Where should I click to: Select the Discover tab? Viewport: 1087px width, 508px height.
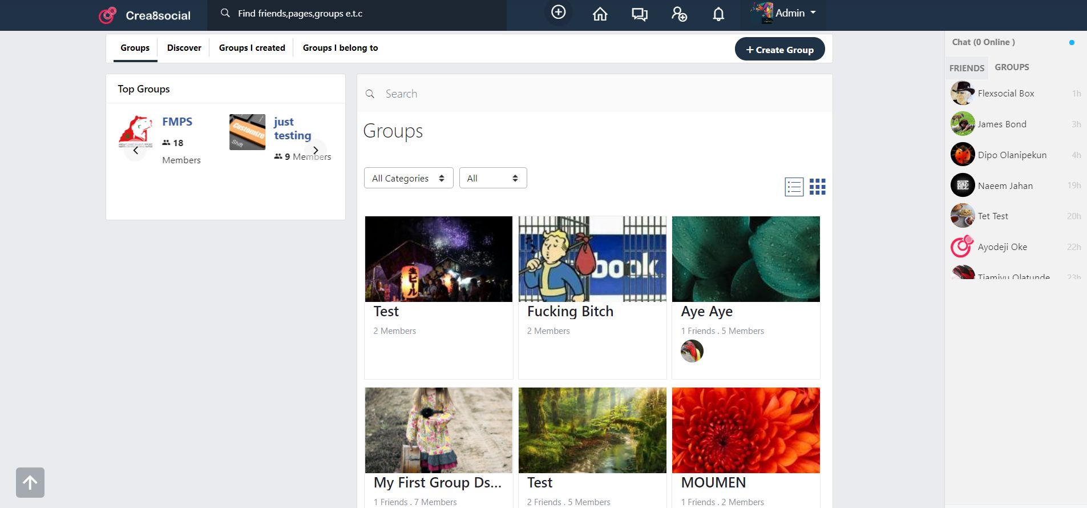pos(184,48)
